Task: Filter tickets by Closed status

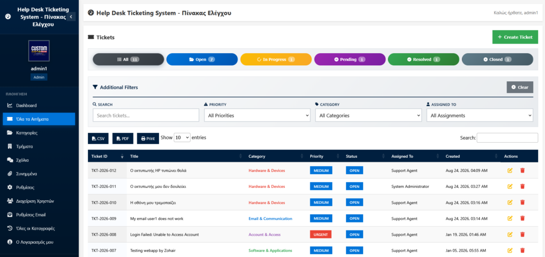Action: point(498,59)
